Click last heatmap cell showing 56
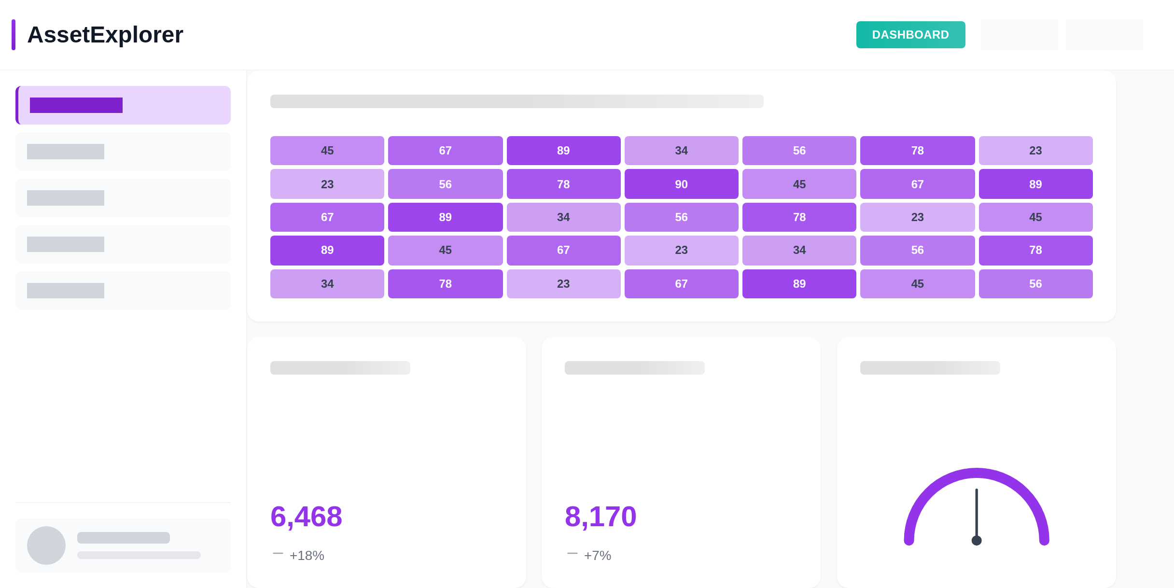 pos(1035,284)
